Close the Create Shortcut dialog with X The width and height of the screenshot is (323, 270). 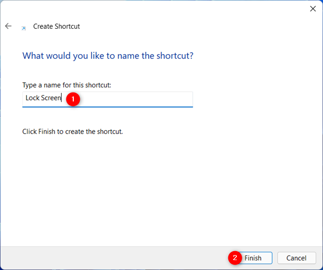point(313,8)
